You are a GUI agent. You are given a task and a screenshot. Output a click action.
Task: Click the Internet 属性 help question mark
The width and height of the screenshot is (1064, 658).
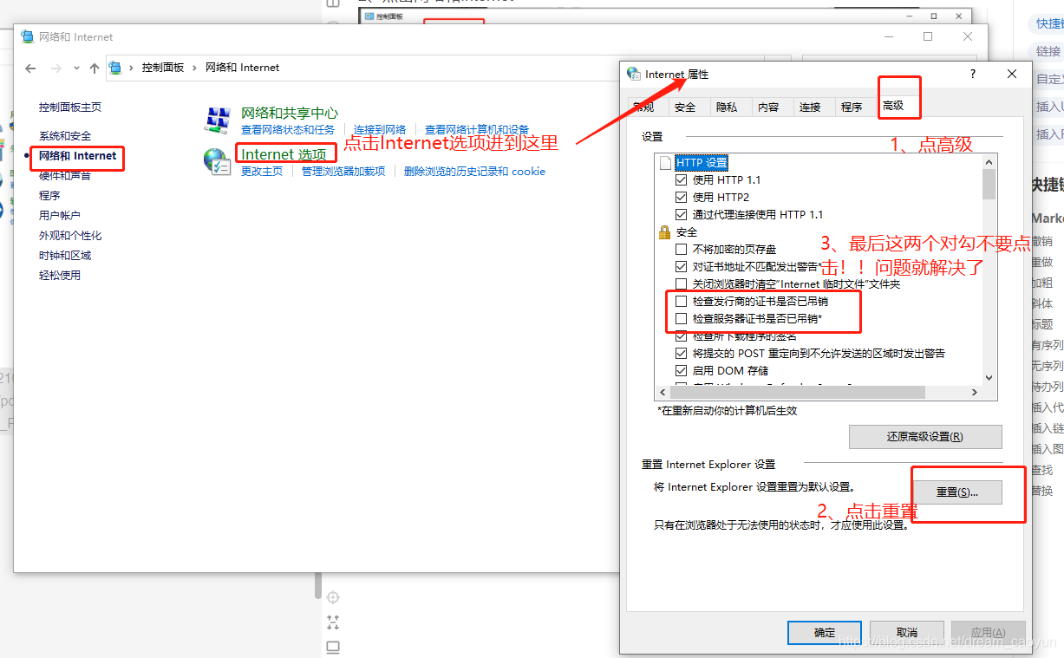tap(973, 75)
